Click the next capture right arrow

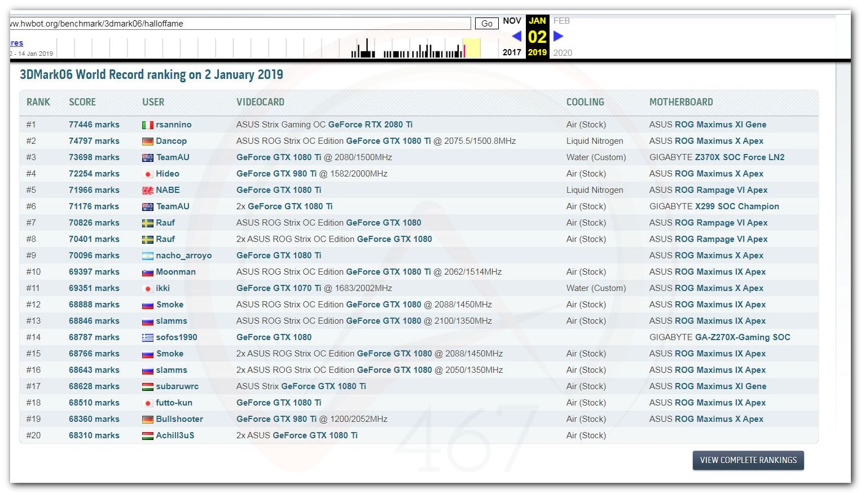(558, 37)
